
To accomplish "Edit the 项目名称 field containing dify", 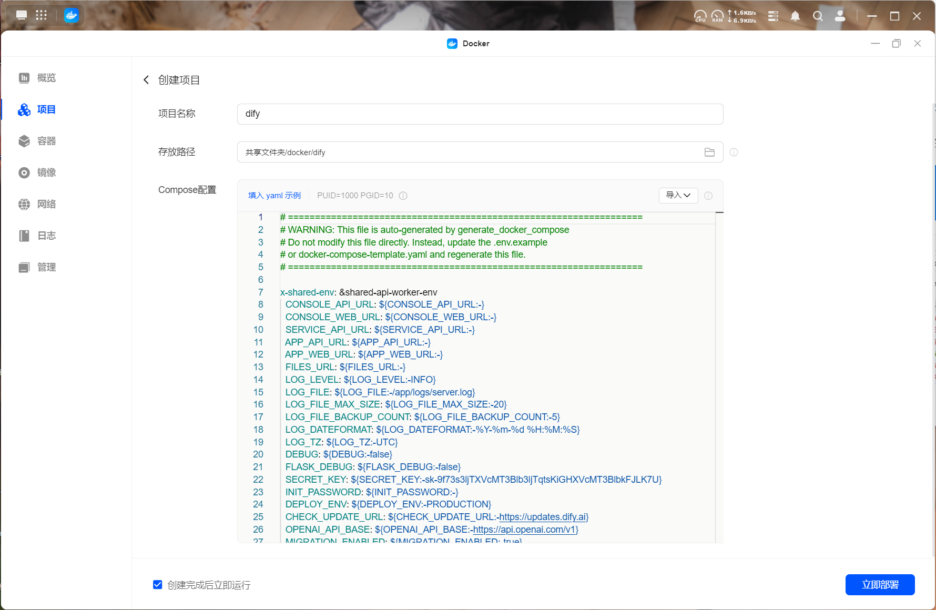I will 480,114.
